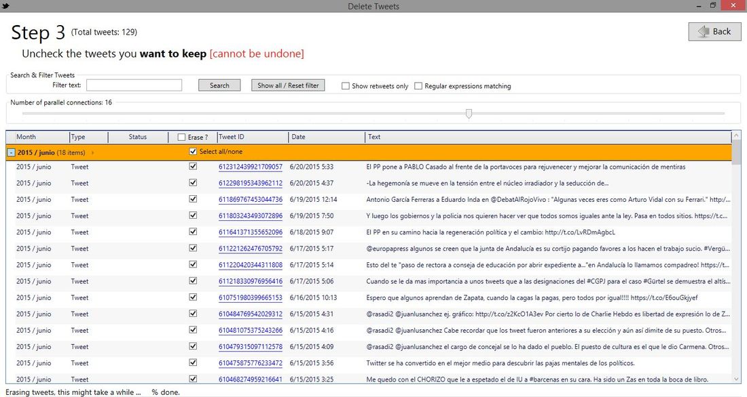The image size is (747, 397).
Task: Go back using the Back button
Action: point(714,31)
